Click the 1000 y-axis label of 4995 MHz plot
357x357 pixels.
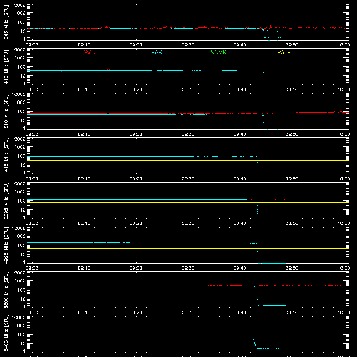pyautogui.click(x=20, y=237)
